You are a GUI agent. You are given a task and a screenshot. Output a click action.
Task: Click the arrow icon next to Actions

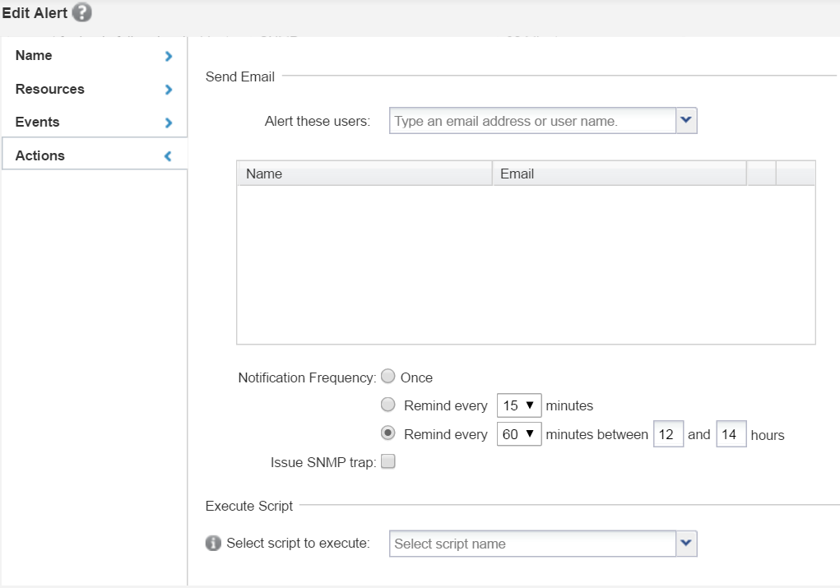click(x=169, y=156)
